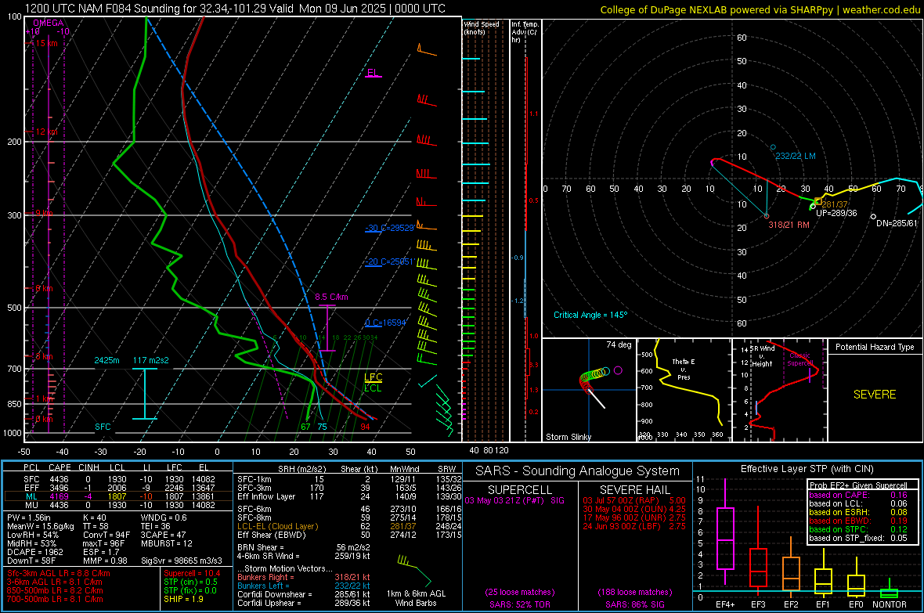This screenshot has height=613, width=924.
Task: Click the CINH column header
Action: (x=89, y=467)
